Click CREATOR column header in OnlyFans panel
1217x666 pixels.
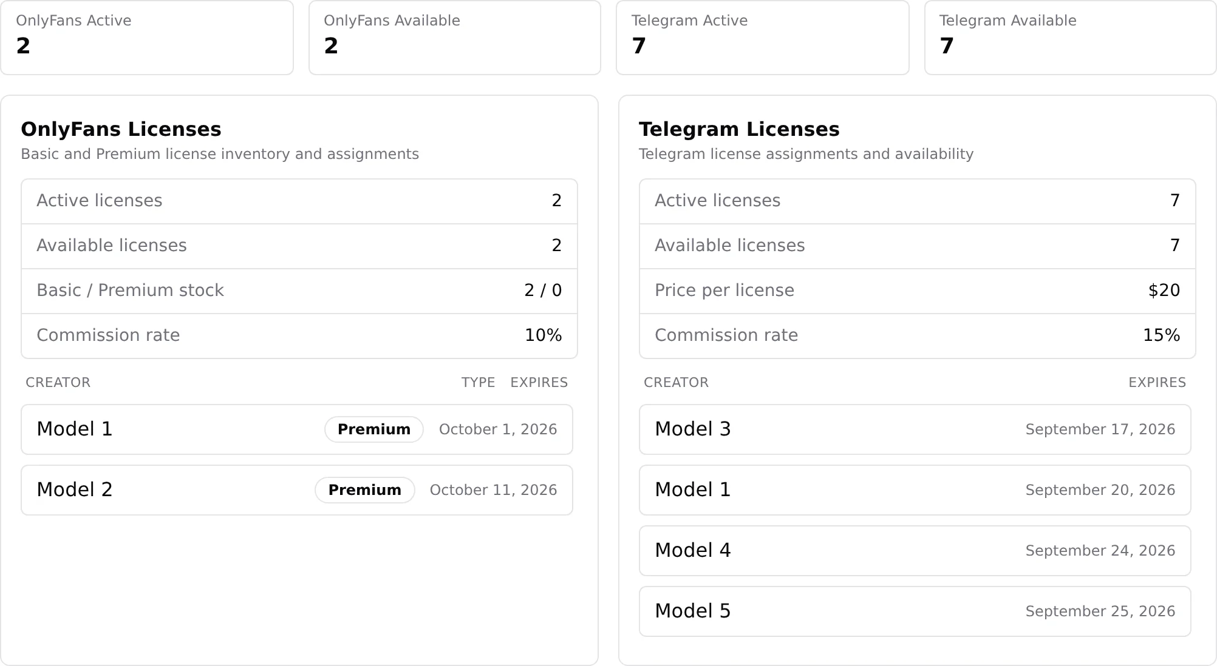[58, 383]
